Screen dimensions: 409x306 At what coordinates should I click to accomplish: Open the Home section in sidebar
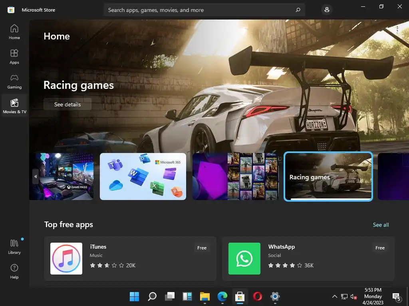(x=14, y=32)
